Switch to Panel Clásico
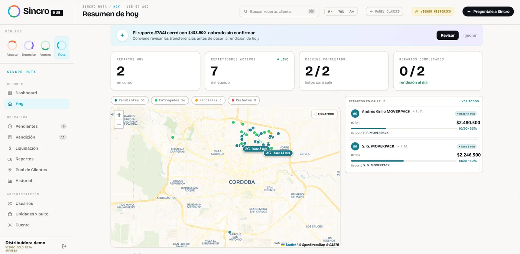Viewport: 520px width, 254px height. point(385,12)
